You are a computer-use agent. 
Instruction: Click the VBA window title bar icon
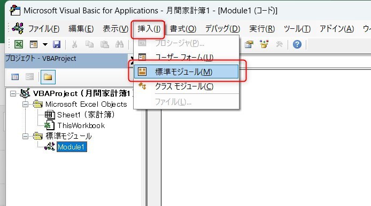coord(15,11)
